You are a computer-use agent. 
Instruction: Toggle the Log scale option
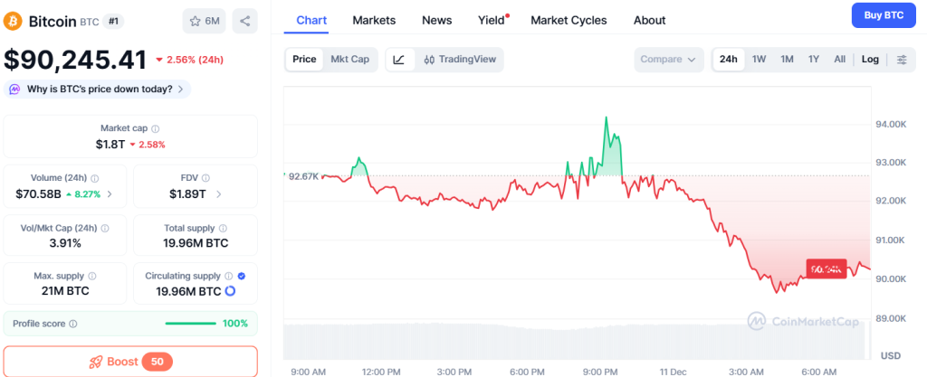click(869, 60)
